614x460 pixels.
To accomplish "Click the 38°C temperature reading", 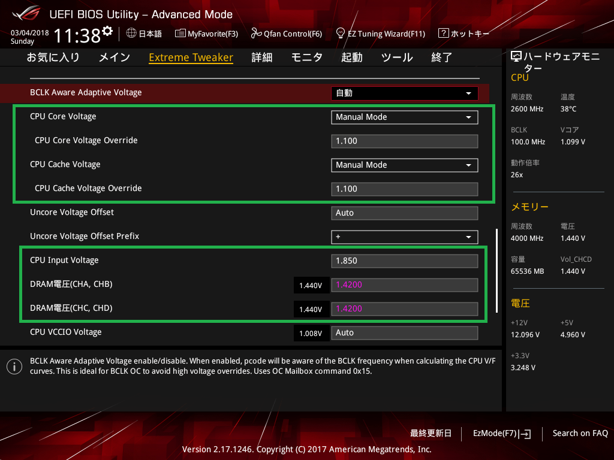I will (568, 109).
